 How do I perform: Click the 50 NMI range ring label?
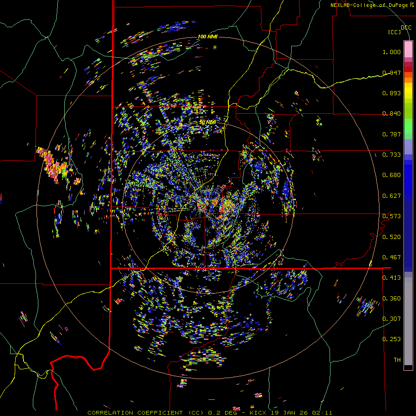pyautogui.click(x=208, y=122)
